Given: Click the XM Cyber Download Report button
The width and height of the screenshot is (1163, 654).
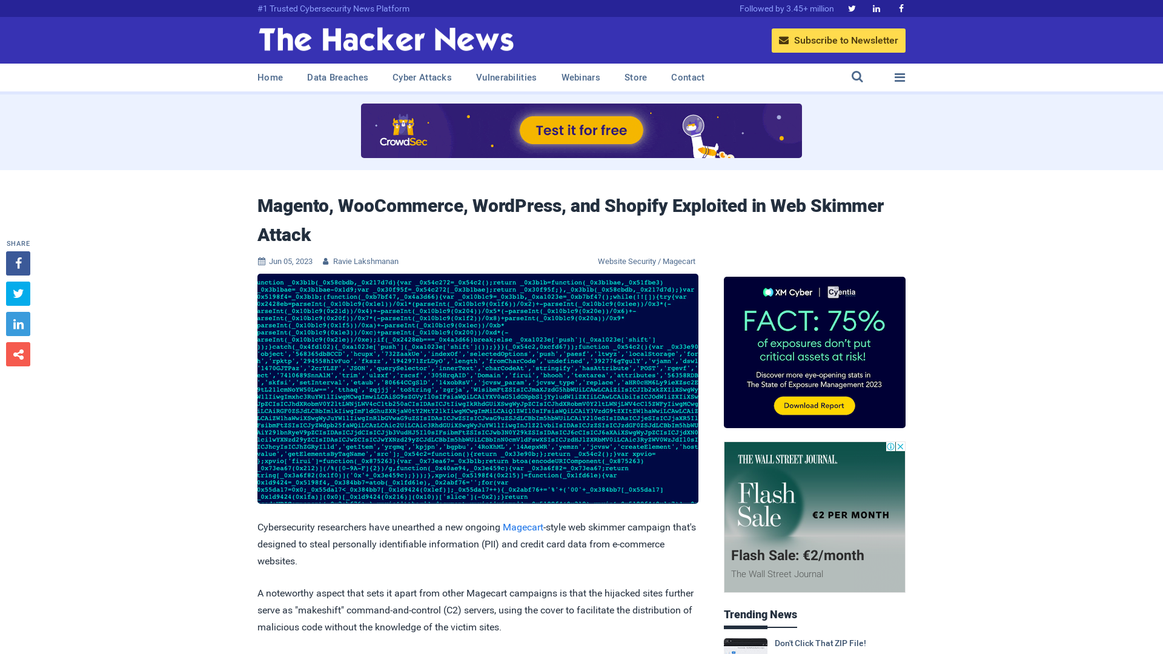Looking at the screenshot, I should (x=814, y=406).
